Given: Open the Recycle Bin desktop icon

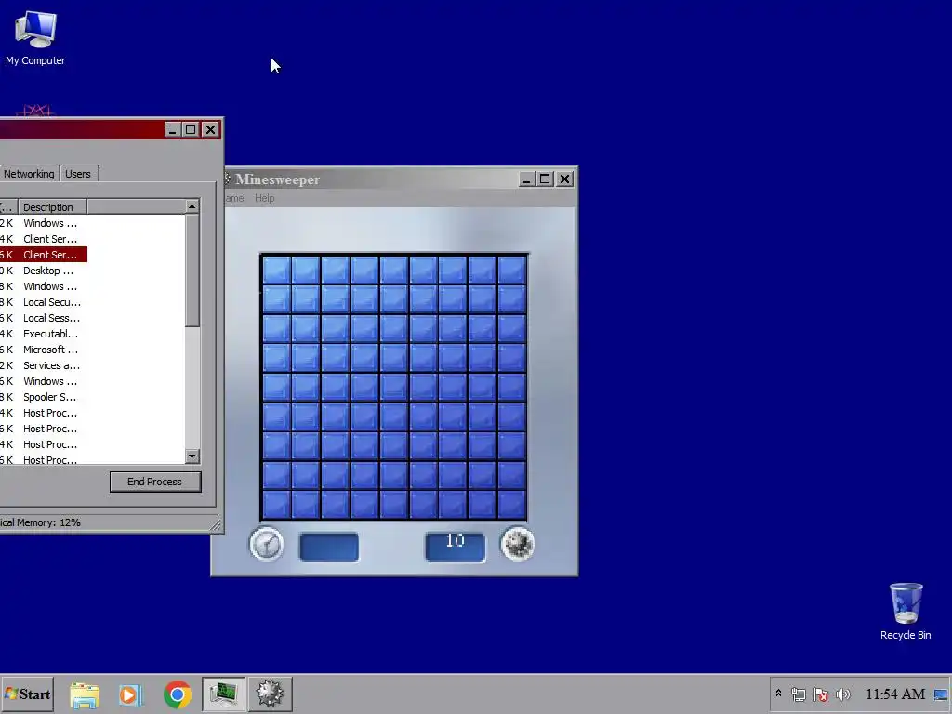Looking at the screenshot, I should tap(906, 612).
